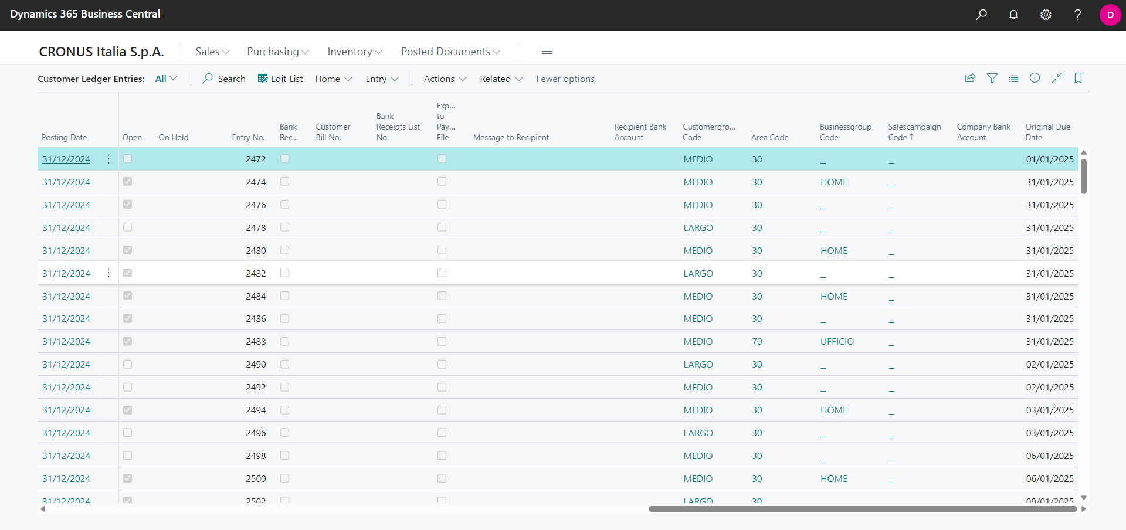The width and height of the screenshot is (1126, 530).
Task: Expand the Sales menu
Action: tap(212, 52)
